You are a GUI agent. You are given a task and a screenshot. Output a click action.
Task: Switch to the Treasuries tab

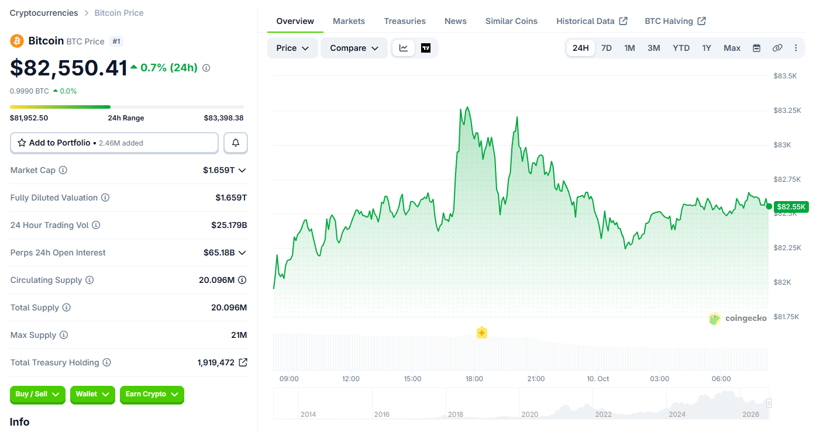[x=405, y=21]
